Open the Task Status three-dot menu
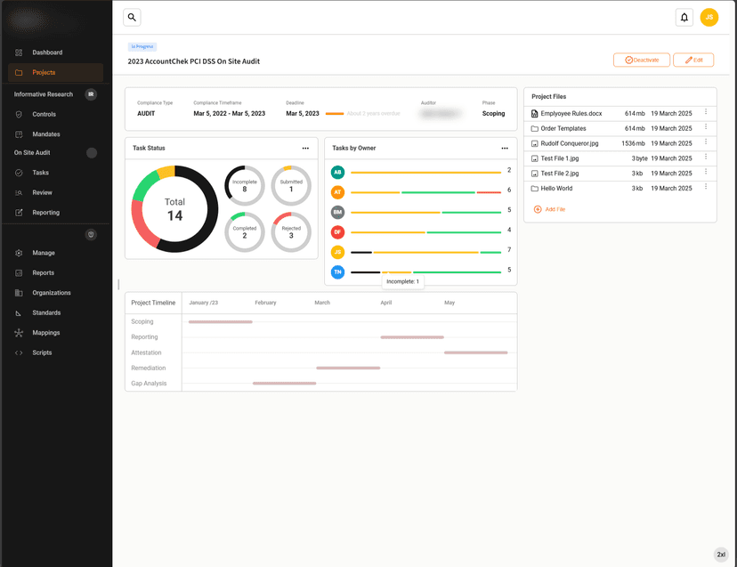737x567 pixels. [305, 149]
